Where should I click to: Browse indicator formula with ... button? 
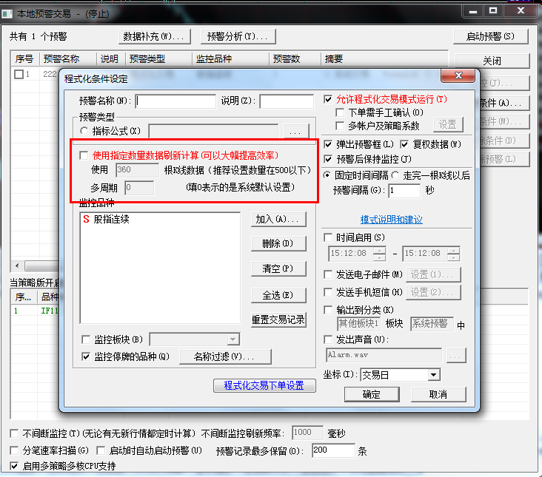[x=295, y=131]
